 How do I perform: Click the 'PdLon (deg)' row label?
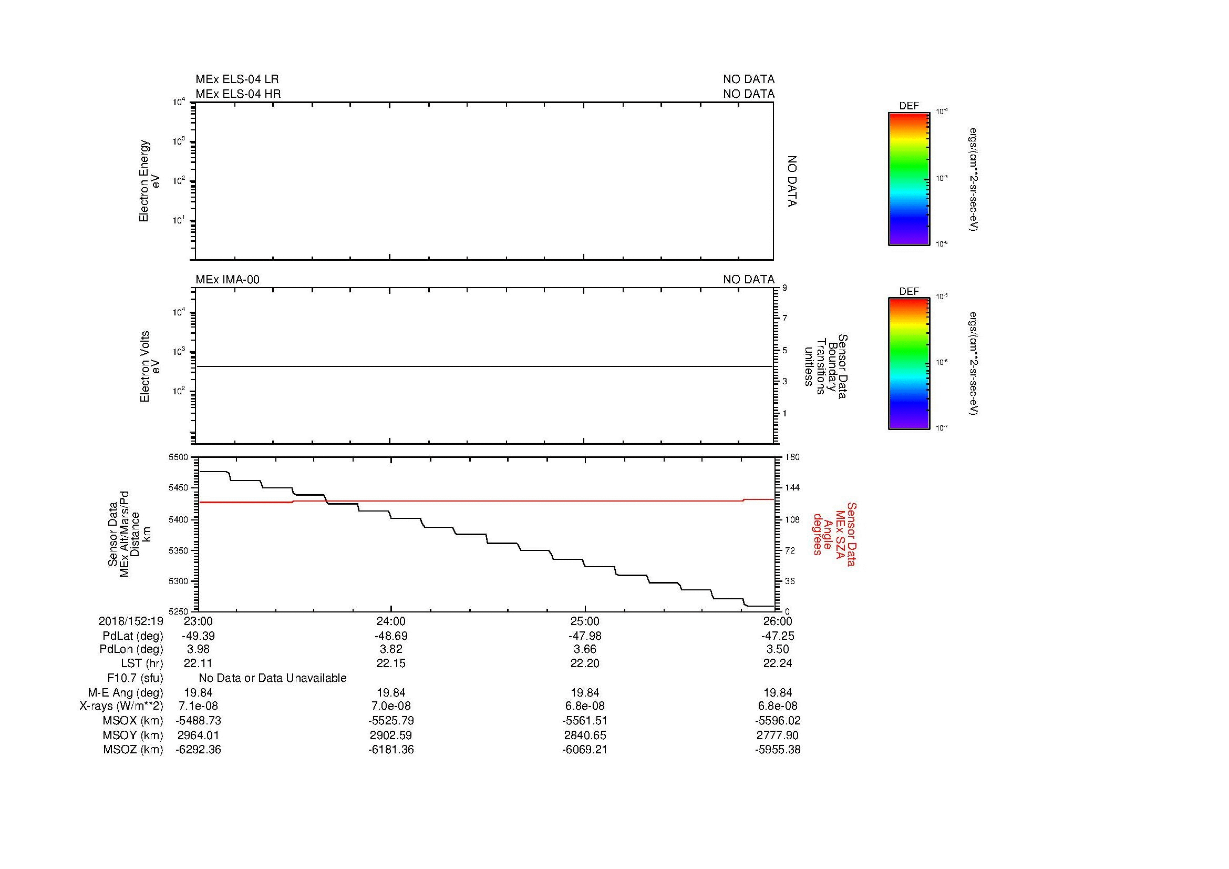point(131,649)
